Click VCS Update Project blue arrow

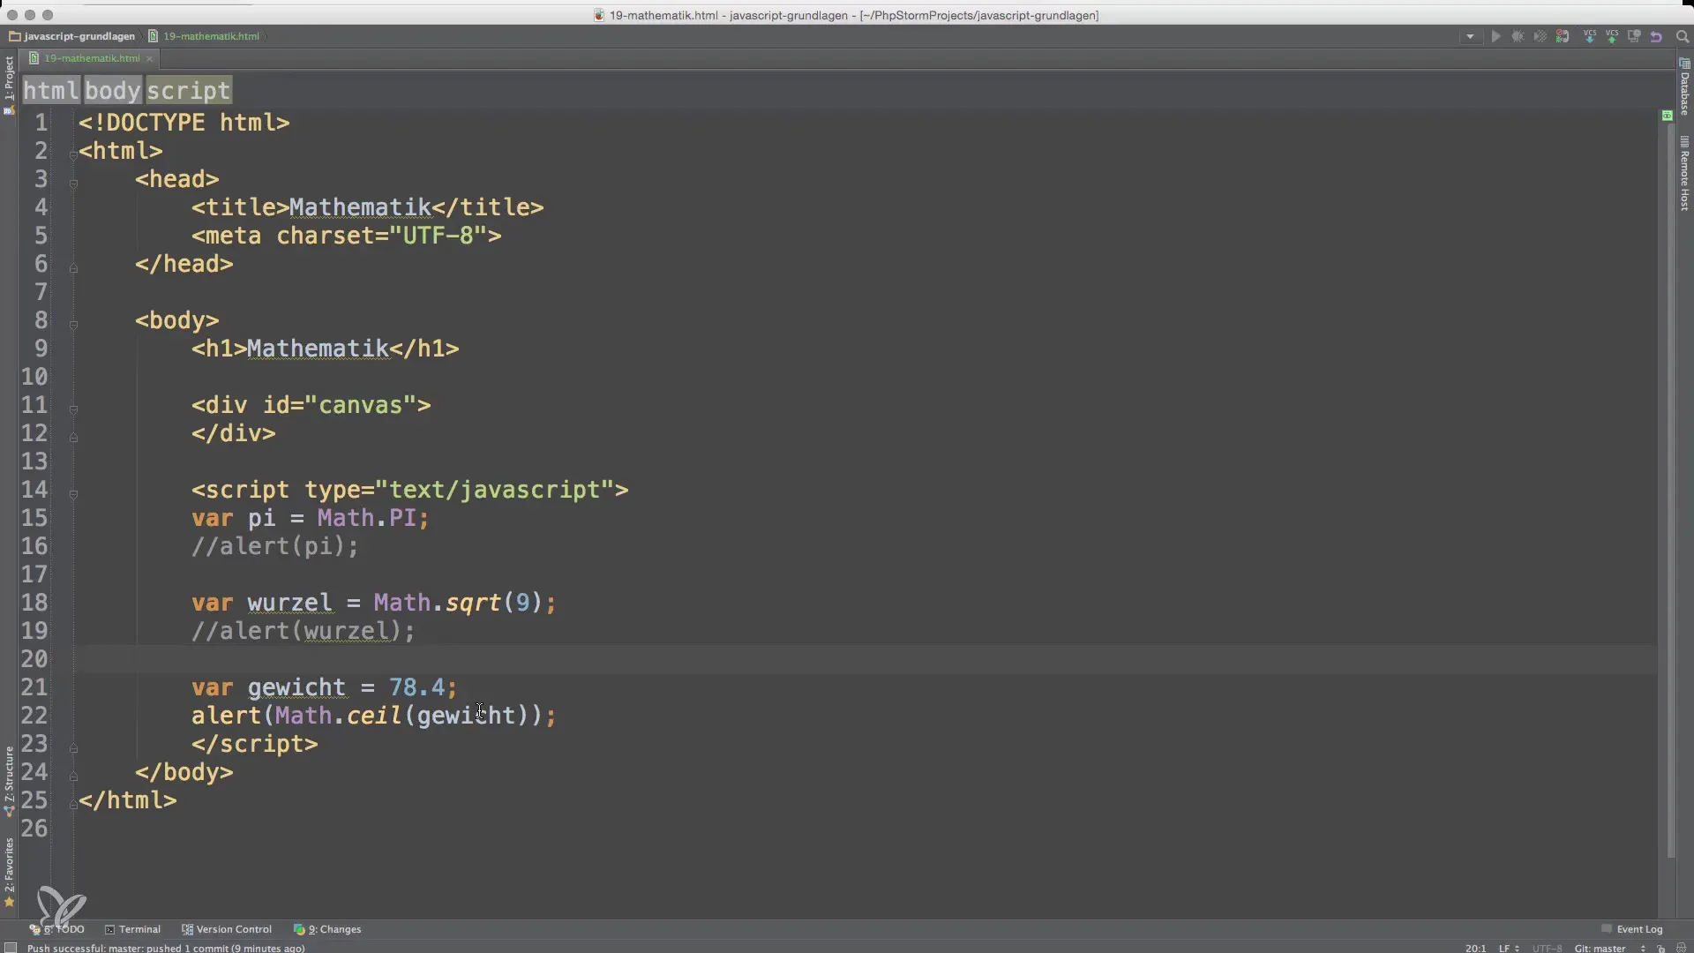1590,37
